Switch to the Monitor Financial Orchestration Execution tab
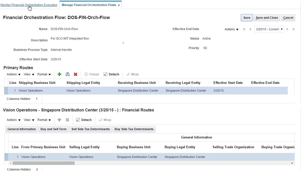301x171 pixels. pos(29,5)
